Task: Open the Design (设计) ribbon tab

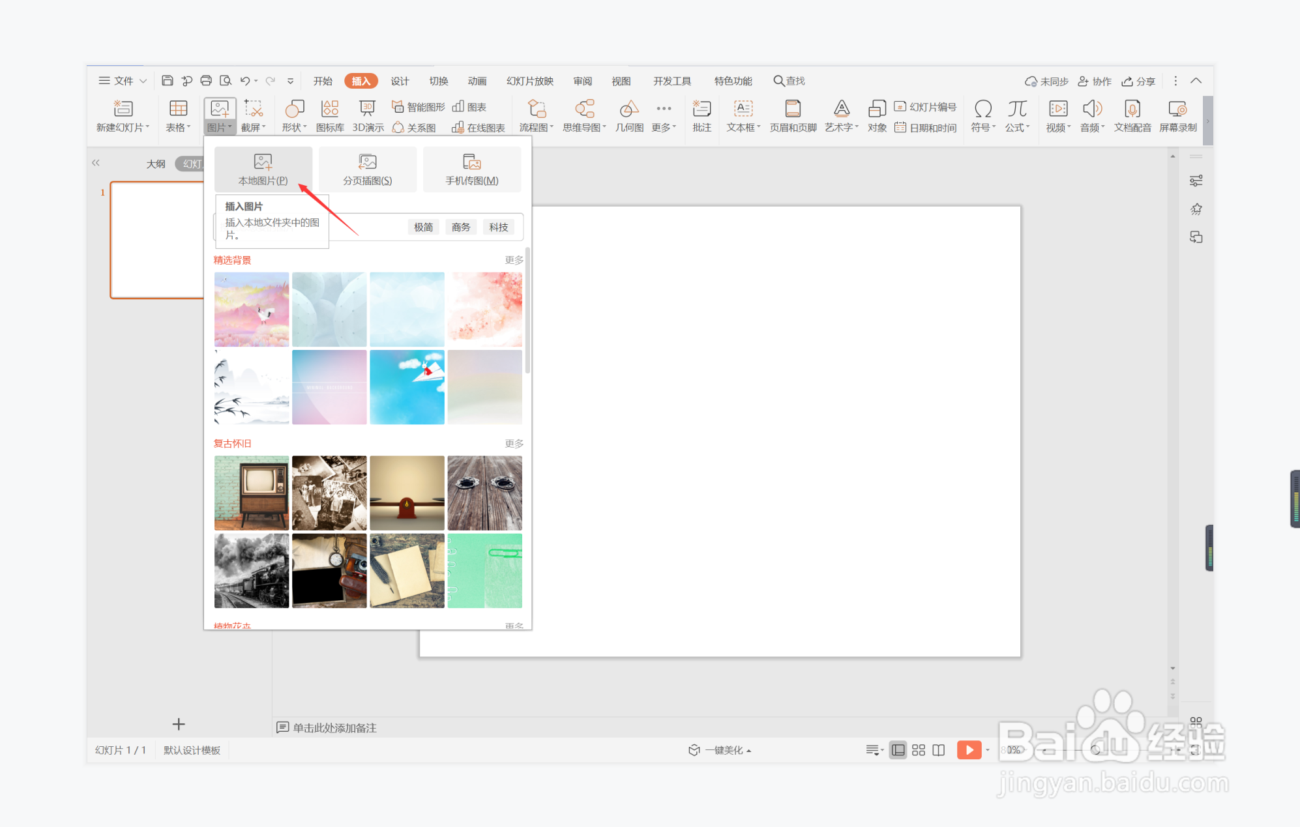Action: (x=400, y=81)
